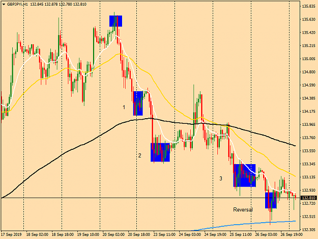The height and width of the screenshot is (239, 318).
Task: Select the blue rectangle next to label 2
Action: 160,152
